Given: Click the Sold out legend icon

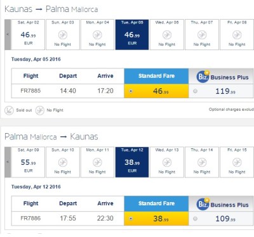Looking at the screenshot, I should coord(9,110).
